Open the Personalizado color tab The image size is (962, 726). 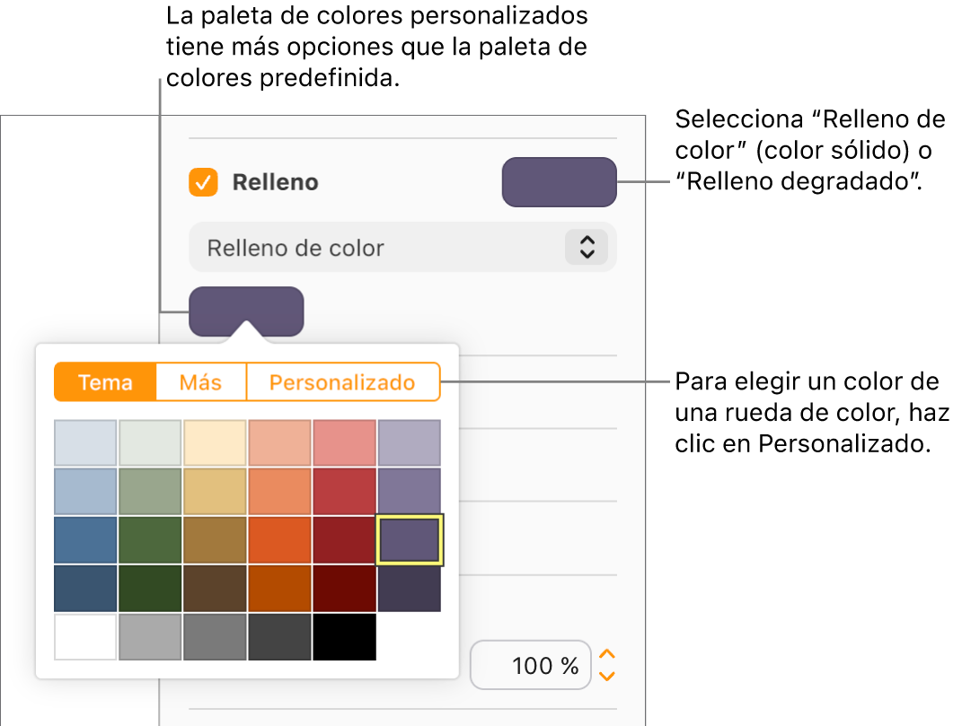click(342, 381)
